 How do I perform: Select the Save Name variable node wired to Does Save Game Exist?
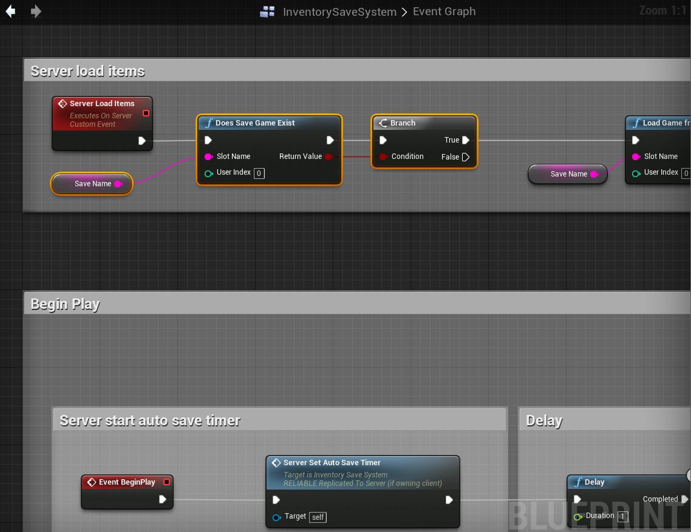[92, 184]
